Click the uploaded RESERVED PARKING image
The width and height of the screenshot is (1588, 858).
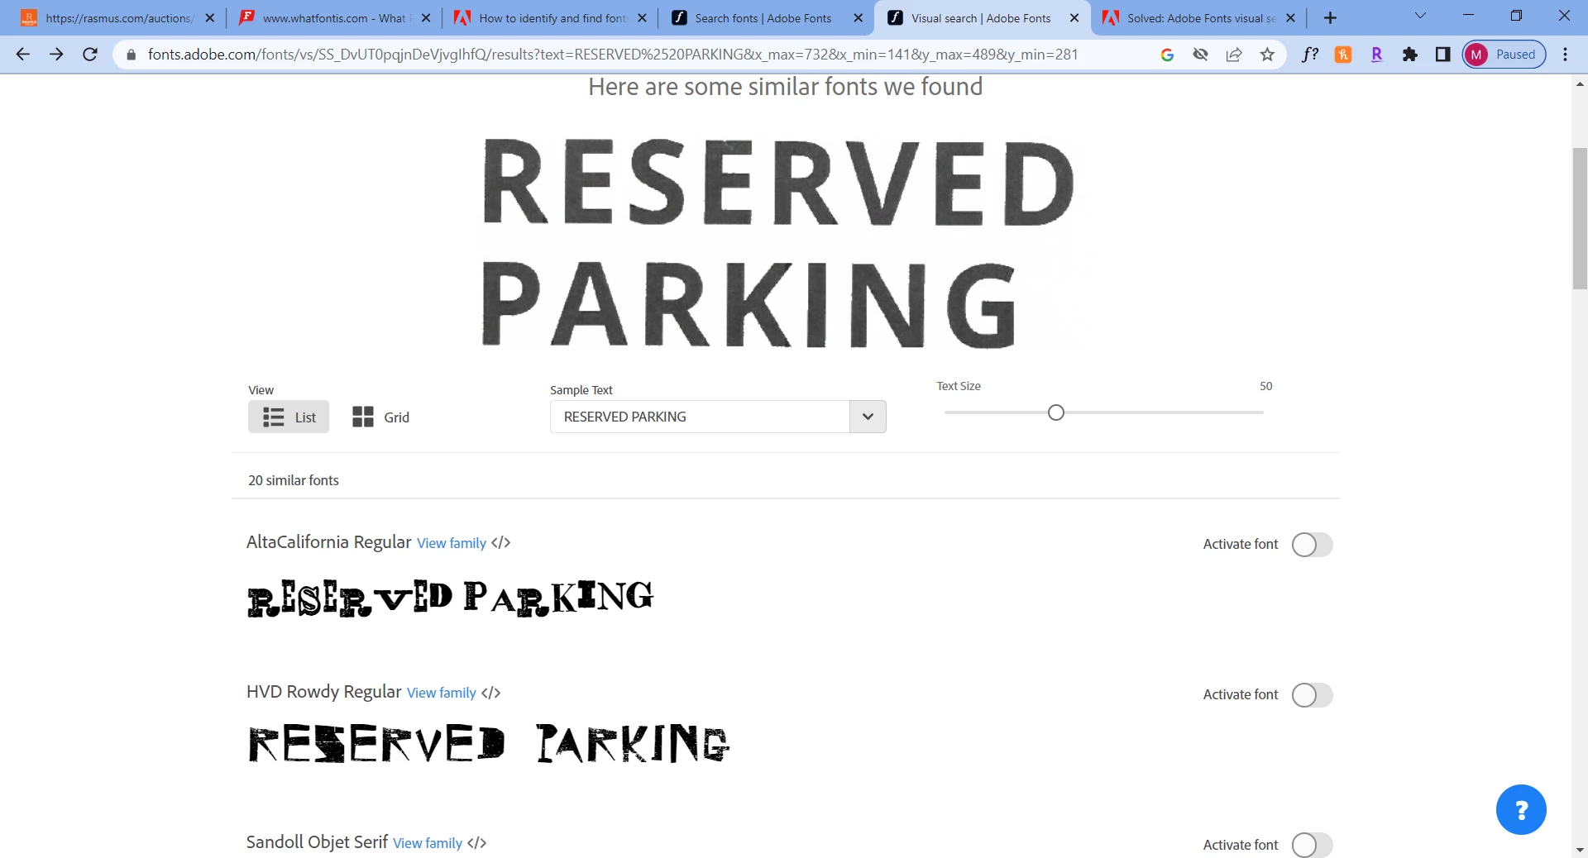click(777, 244)
